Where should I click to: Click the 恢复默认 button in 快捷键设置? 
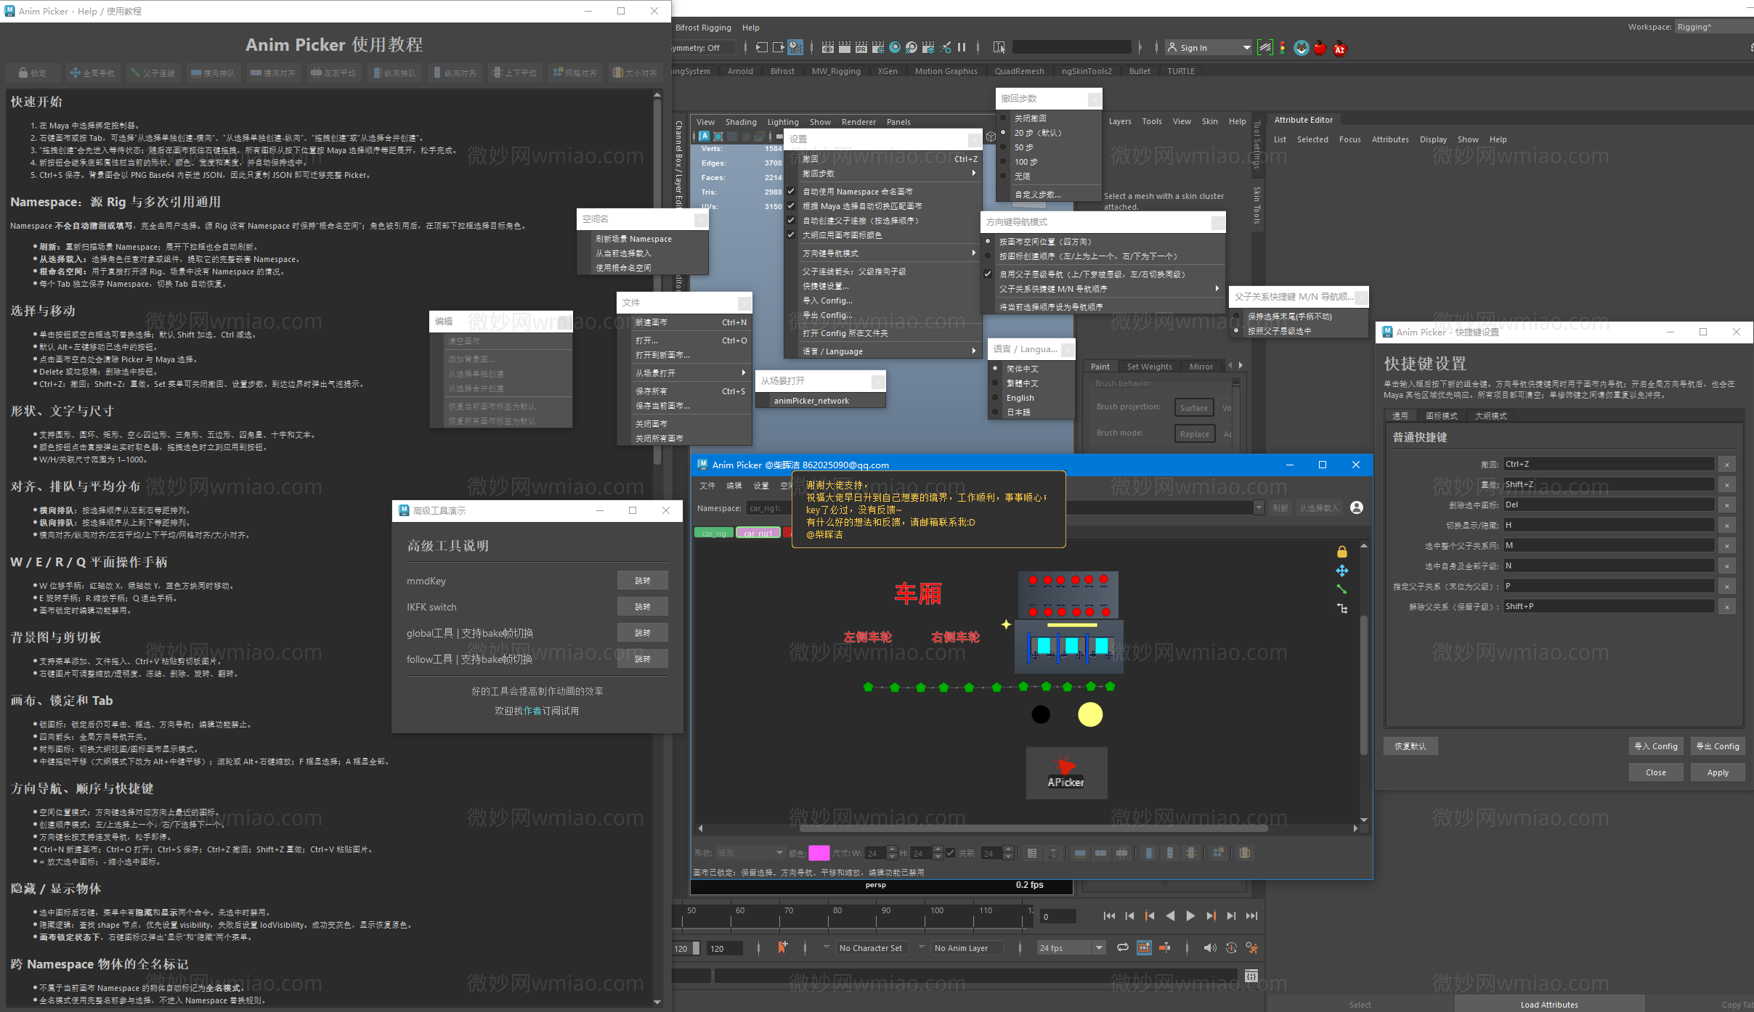click(x=1410, y=746)
